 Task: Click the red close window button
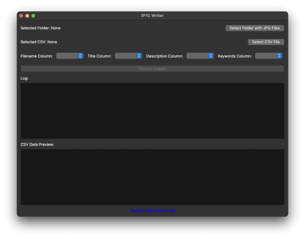[x=21, y=16]
